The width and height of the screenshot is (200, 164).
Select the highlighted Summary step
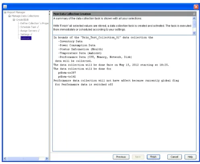(26, 38)
